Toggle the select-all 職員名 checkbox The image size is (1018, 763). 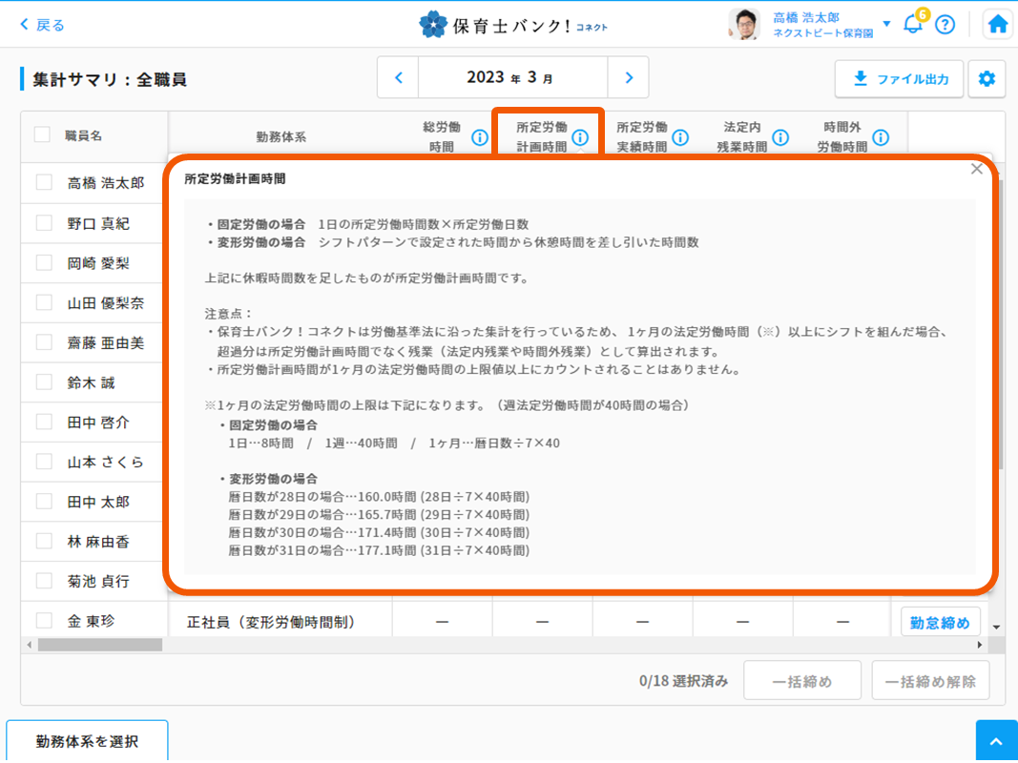(x=42, y=134)
